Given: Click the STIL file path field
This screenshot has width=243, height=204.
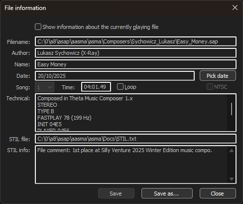Looking at the screenshot, I should click(x=135, y=139).
